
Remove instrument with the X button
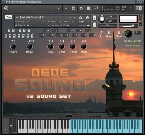tap(140, 16)
